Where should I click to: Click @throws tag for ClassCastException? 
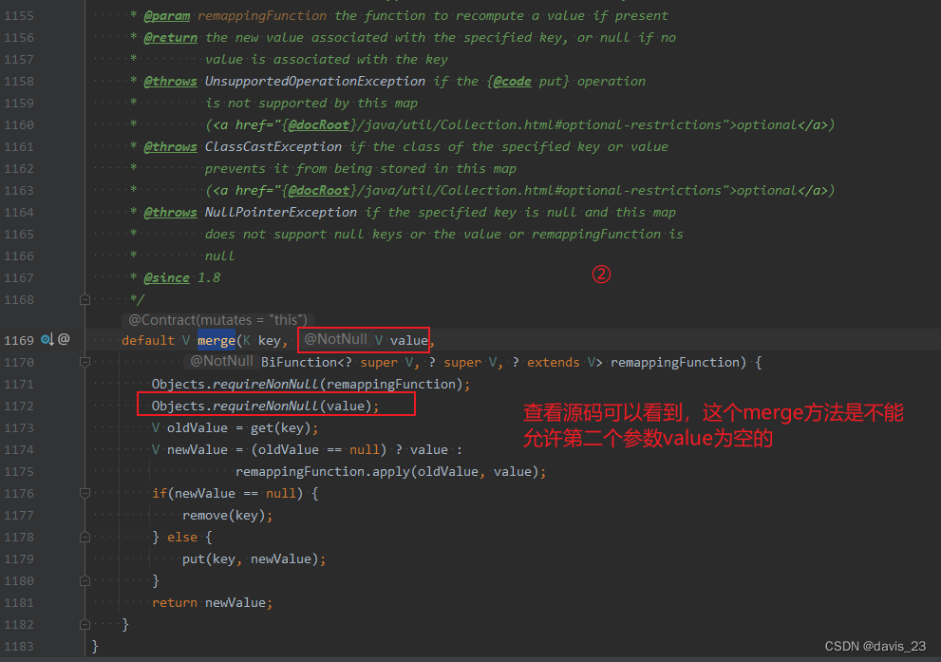click(170, 147)
